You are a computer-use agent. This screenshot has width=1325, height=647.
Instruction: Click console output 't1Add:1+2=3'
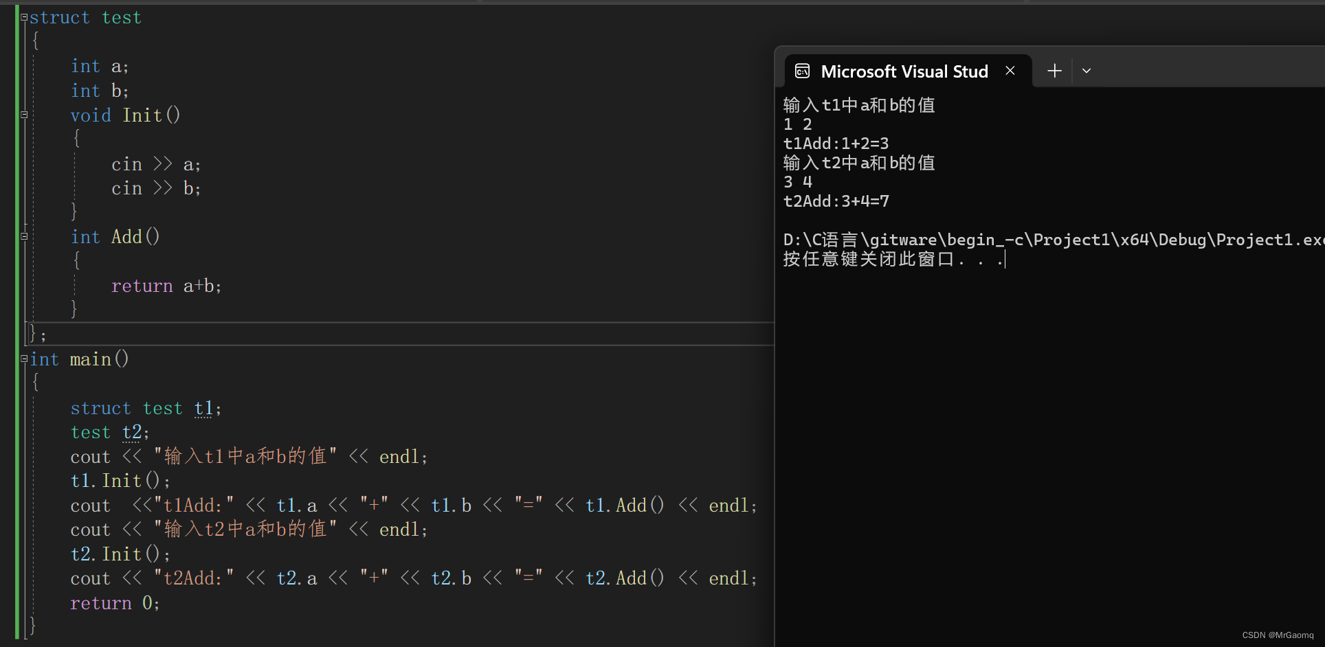click(x=836, y=144)
